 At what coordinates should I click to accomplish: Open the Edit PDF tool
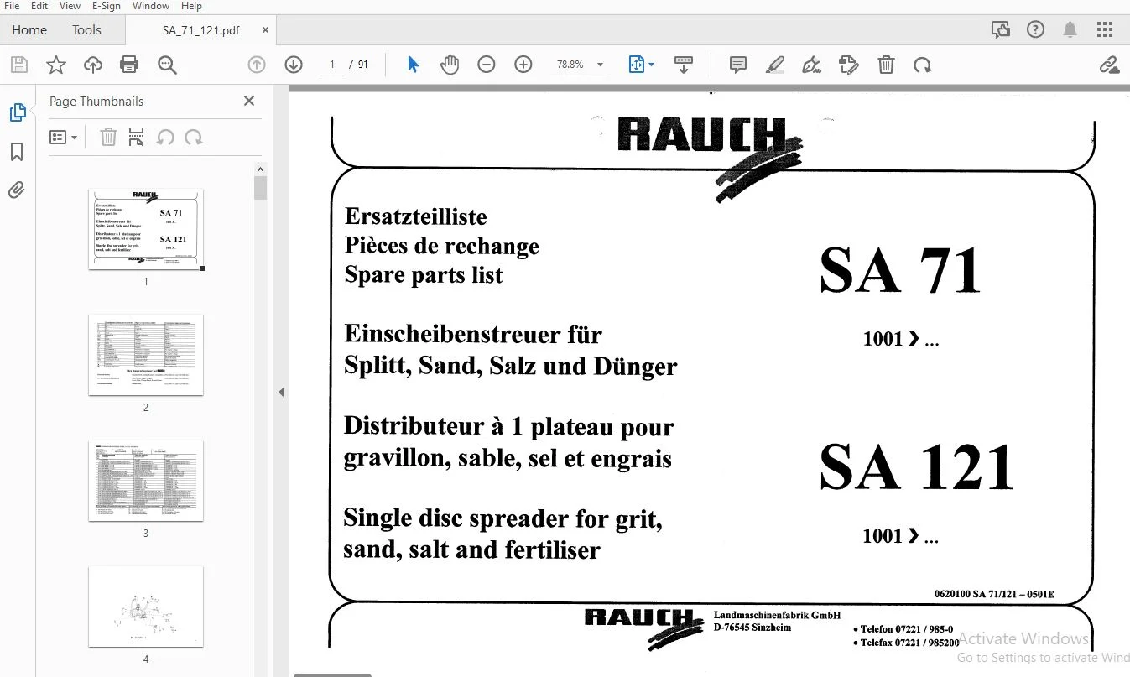(849, 65)
